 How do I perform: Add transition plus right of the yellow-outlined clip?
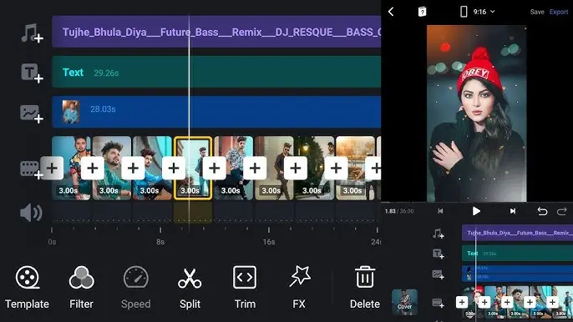[x=214, y=168]
